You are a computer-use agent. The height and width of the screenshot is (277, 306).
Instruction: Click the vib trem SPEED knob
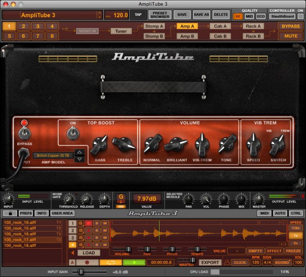point(253,145)
